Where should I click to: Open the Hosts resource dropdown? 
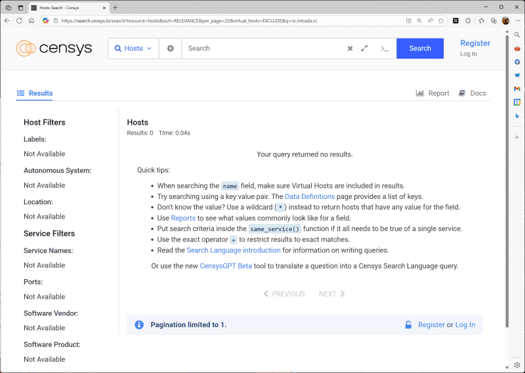133,48
